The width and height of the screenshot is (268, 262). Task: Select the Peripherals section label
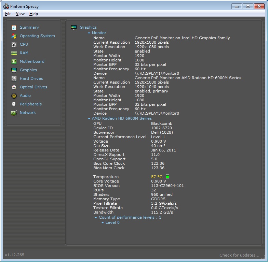[31, 104]
